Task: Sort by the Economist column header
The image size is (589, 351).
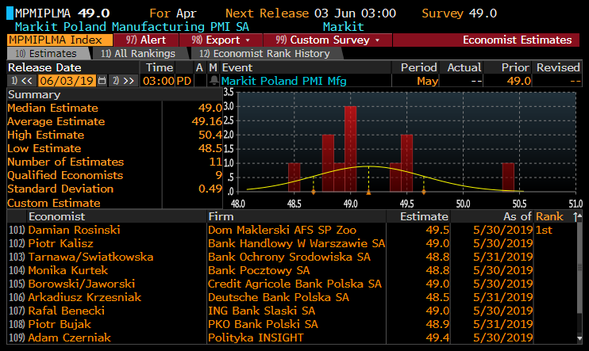Action: (56, 216)
